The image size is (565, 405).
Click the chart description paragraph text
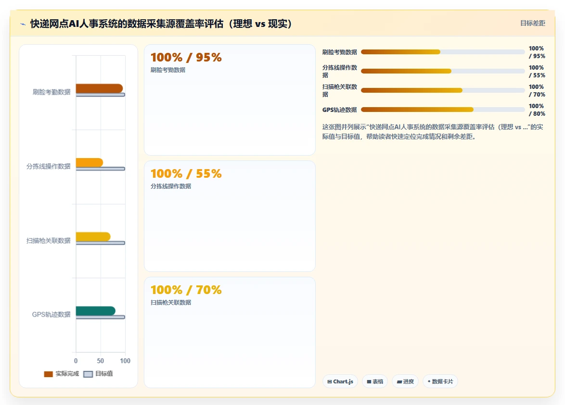(x=432, y=132)
